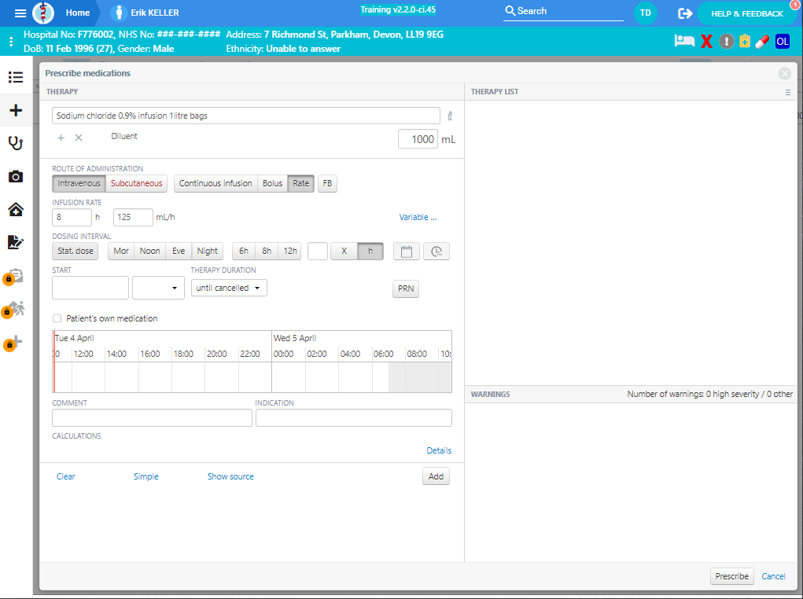Select the Intravenous route
This screenshot has height=599, width=803.
tap(79, 183)
